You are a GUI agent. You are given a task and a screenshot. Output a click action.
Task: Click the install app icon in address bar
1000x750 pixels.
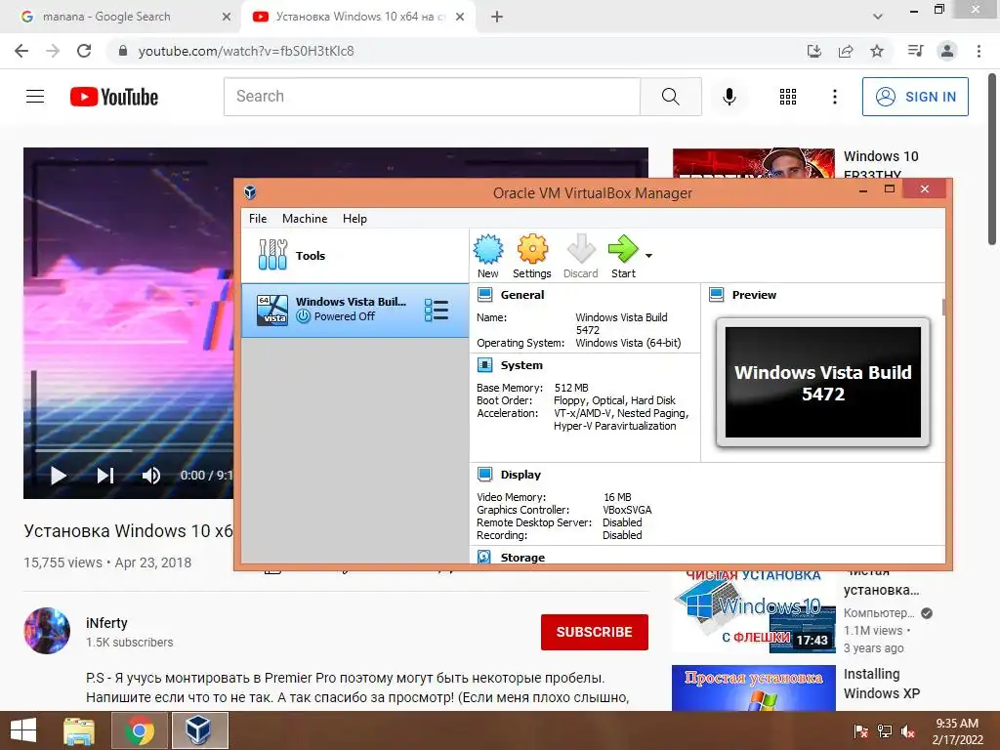814,51
